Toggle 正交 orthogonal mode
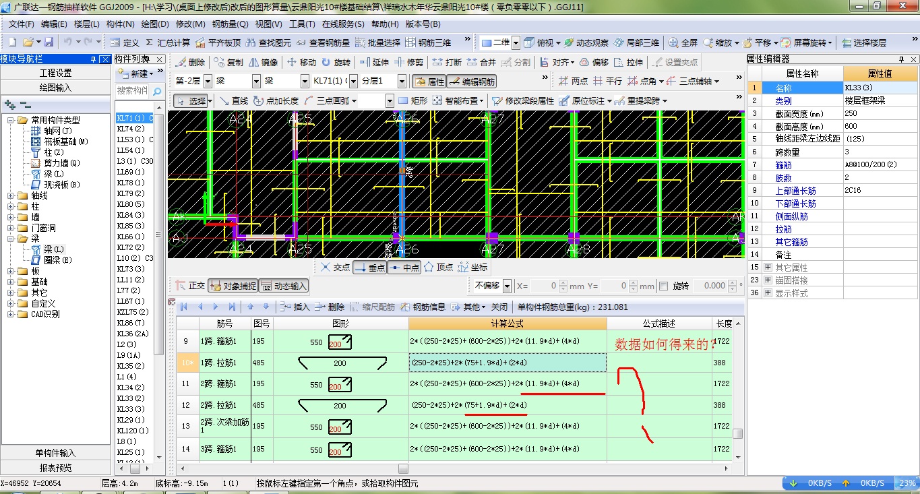The image size is (920, 494). (x=189, y=286)
